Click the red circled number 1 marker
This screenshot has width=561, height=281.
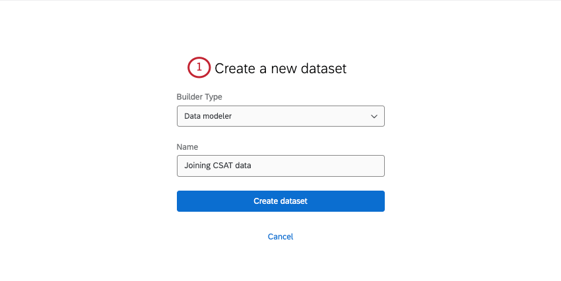[199, 67]
